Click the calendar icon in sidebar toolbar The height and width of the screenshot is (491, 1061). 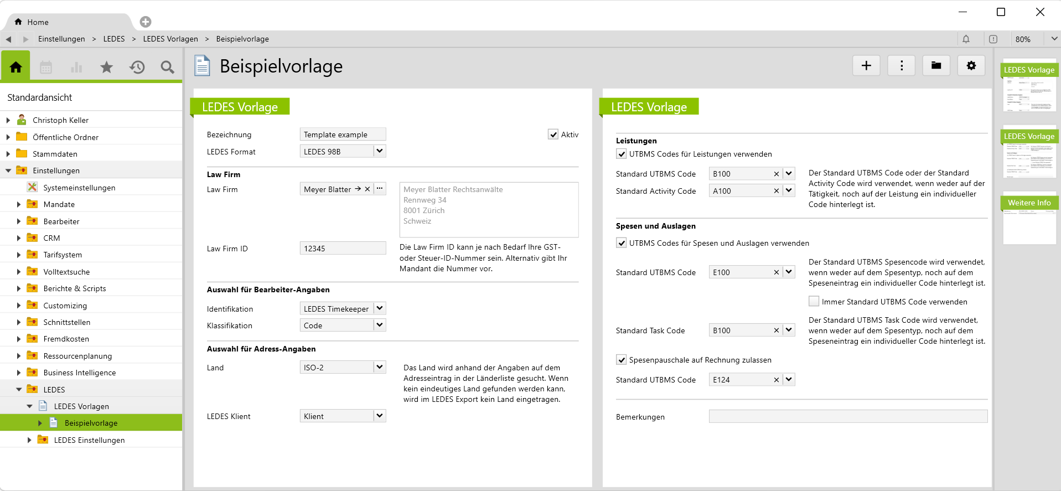[x=46, y=68]
